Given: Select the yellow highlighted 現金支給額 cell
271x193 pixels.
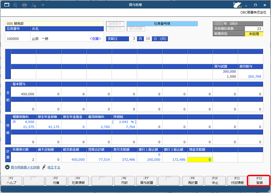Looking at the screenshot, I should 200,159.
